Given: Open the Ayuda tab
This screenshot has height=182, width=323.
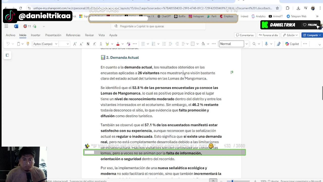Looking at the screenshot, I should point(113,35).
